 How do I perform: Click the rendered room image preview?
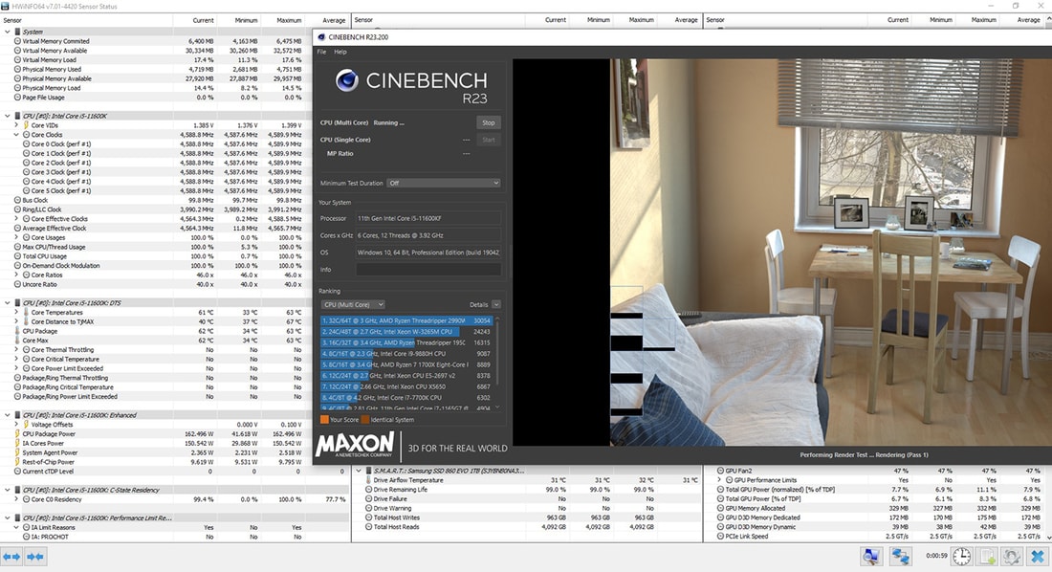tap(830, 253)
